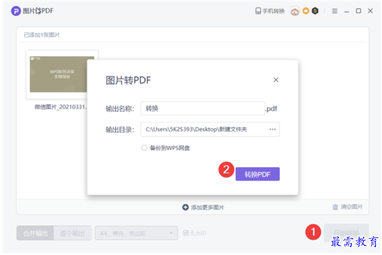Click the orange hexagon membership badge
This screenshot has width=382, height=255.
306,11
